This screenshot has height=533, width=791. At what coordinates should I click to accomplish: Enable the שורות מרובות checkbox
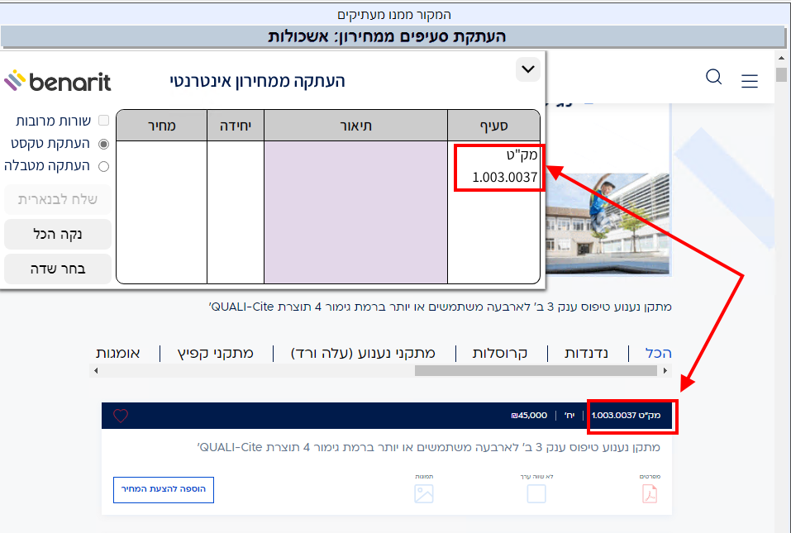pyautogui.click(x=104, y=121)
